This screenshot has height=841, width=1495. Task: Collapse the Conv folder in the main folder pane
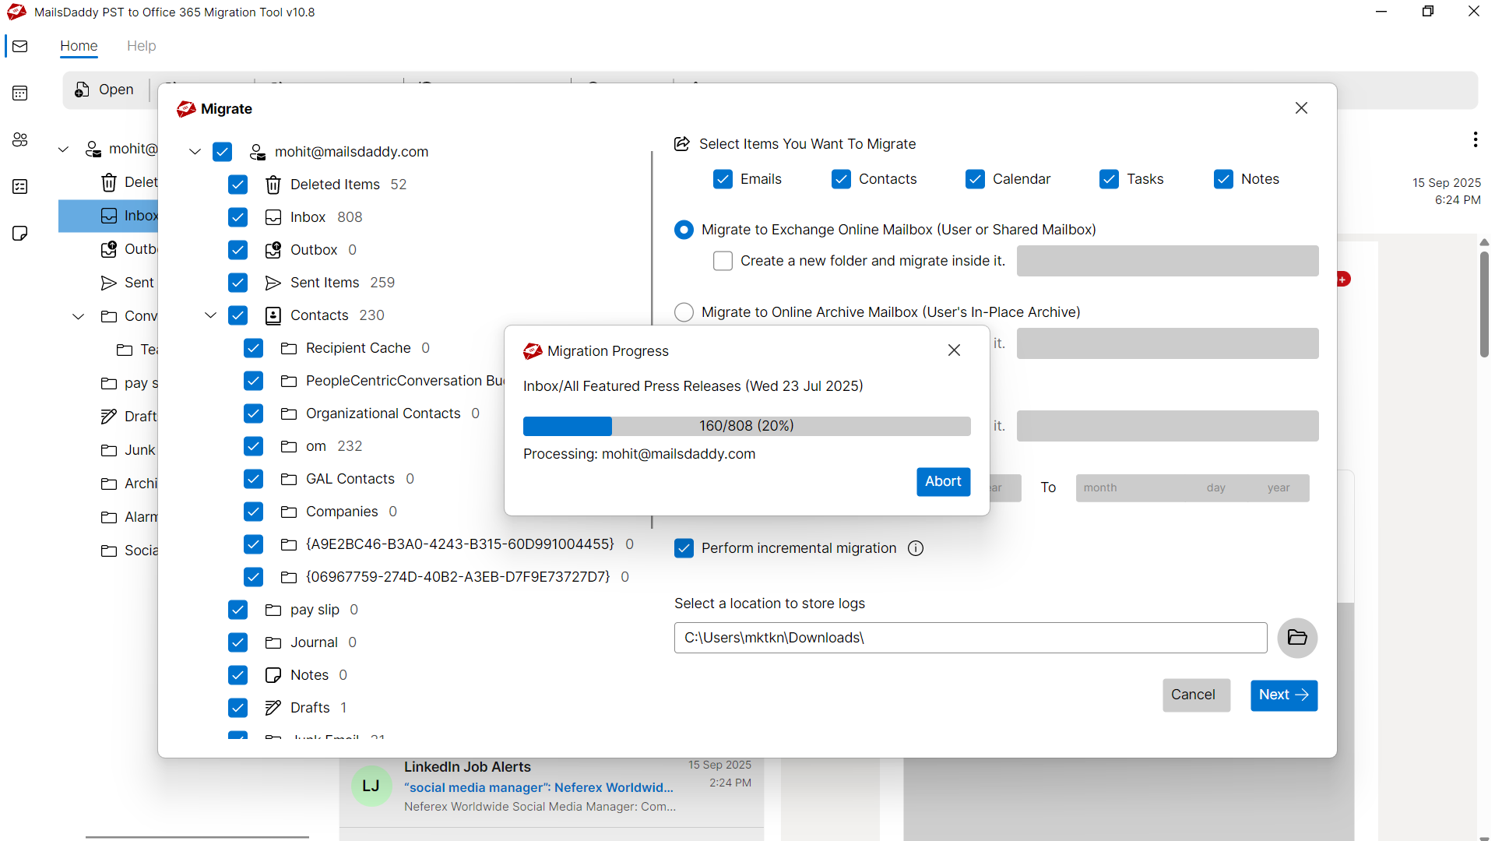(x=78, y=316)
